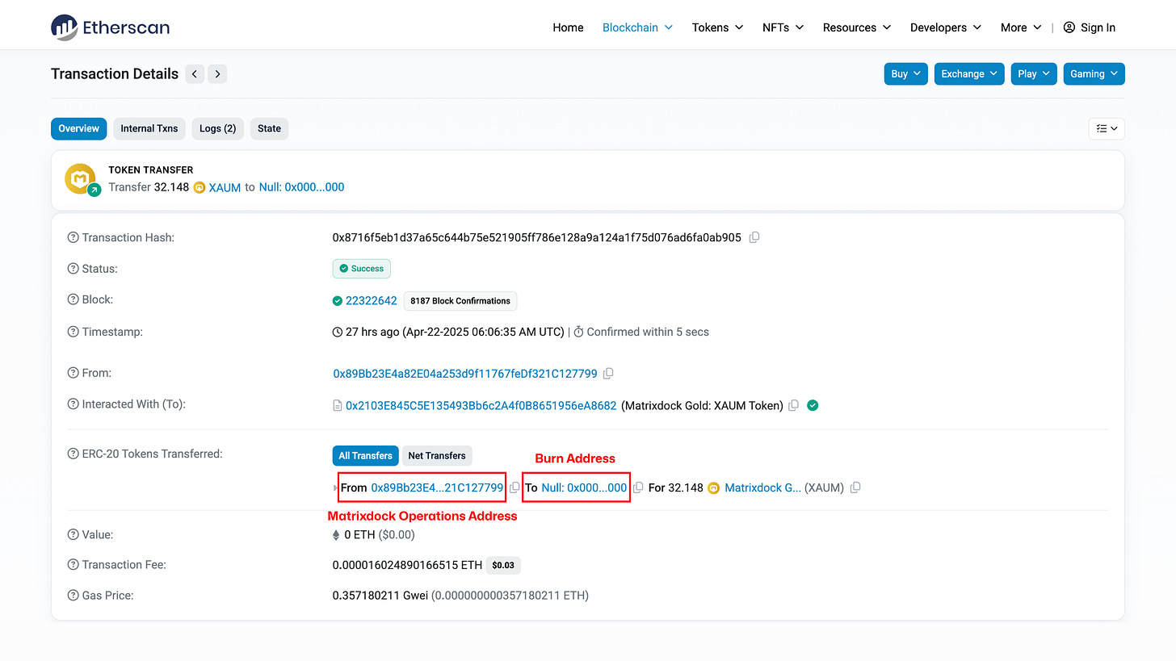Click the transaction hash text 0x8716f5eb...
The image size is (1176, 661).
pos(537,237)
